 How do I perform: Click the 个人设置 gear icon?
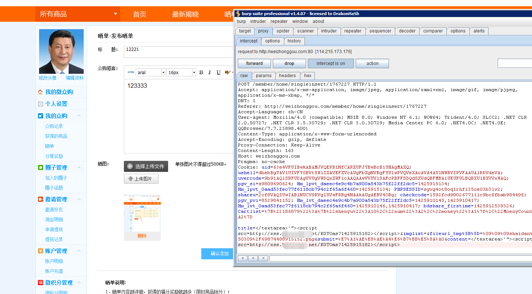pos(41,104)
